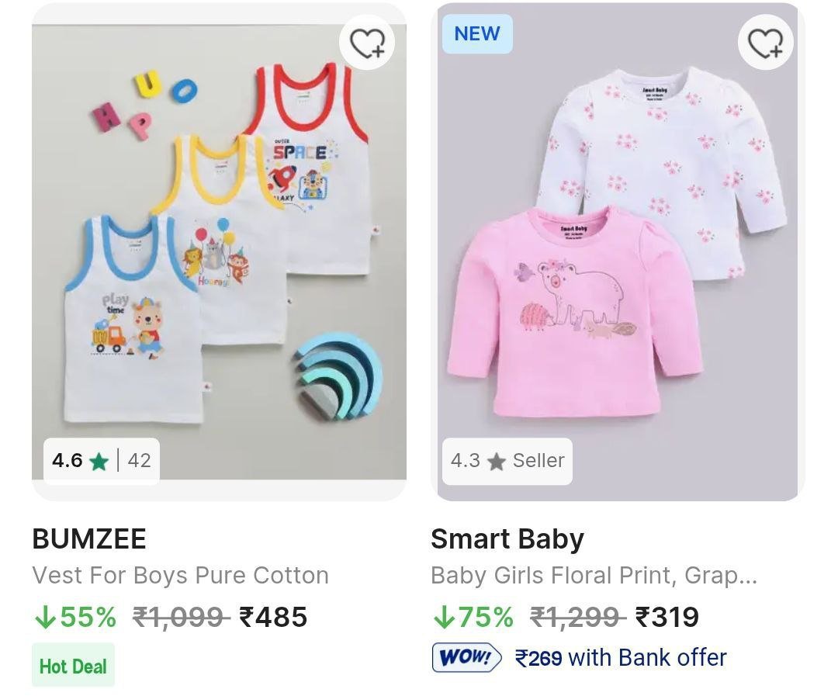Viewport: 838px width, 696px height.
Task: Toggle wishlist on the Smart Baby product
Action: coord(767,43)
